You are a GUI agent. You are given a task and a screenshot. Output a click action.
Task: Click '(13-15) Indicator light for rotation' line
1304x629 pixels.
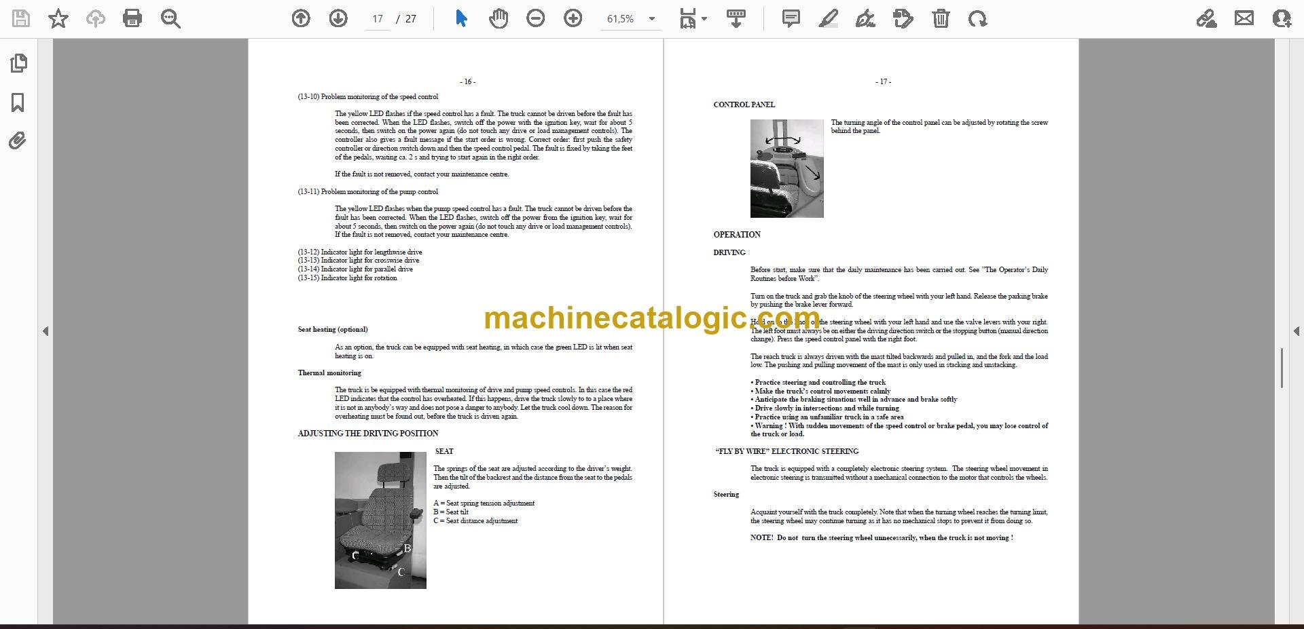[348, 278]
